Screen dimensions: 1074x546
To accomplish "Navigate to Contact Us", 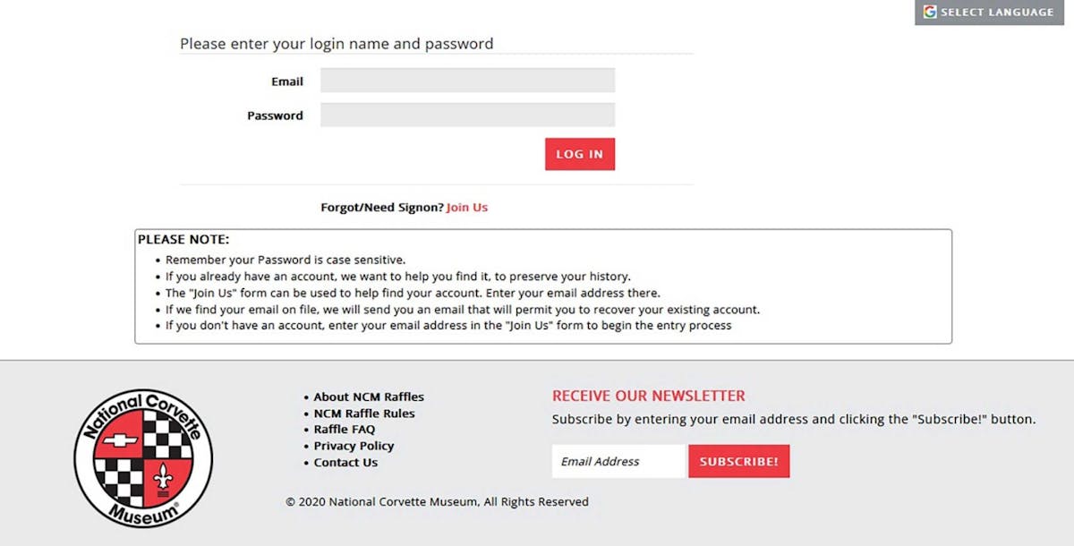I will pyautogui.click(x=345, y=463).
